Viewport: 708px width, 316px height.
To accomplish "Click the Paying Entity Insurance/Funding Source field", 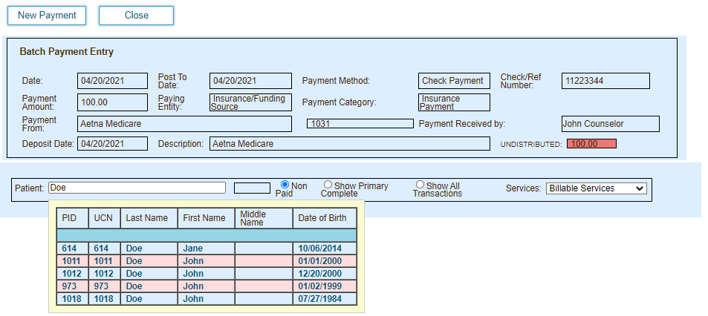I will tap(250, 102).
